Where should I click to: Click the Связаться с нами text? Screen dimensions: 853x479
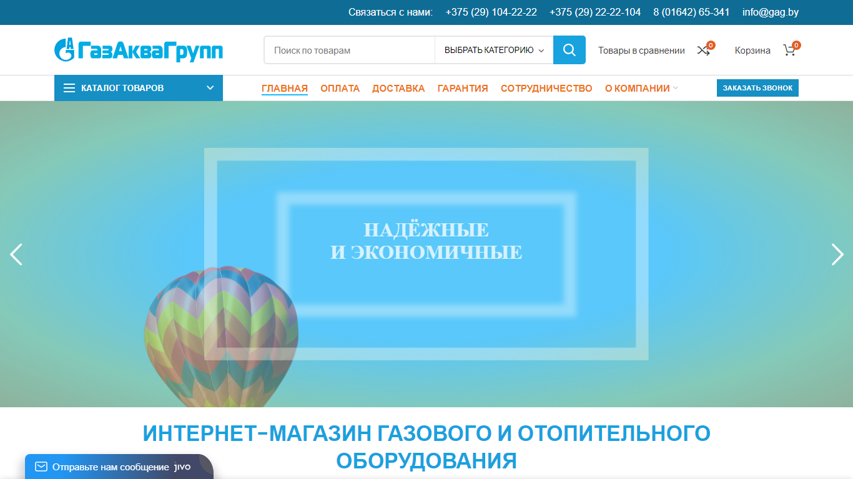pos(390,12)
